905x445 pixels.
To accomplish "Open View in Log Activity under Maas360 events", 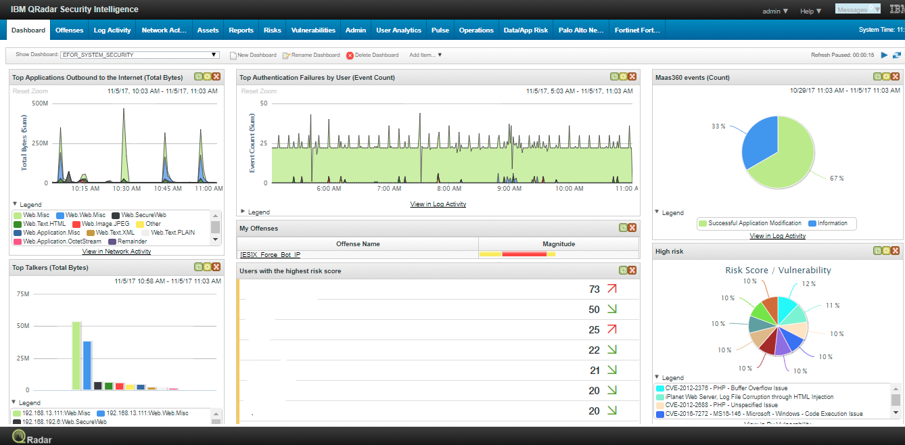I will point(778,236).
